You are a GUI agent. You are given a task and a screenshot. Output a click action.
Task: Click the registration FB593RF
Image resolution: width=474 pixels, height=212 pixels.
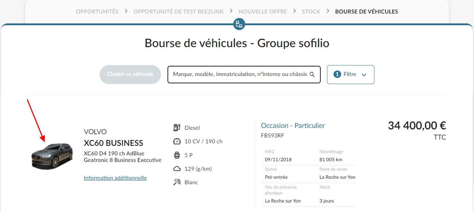pyautogui.click(x=273, y=136)
